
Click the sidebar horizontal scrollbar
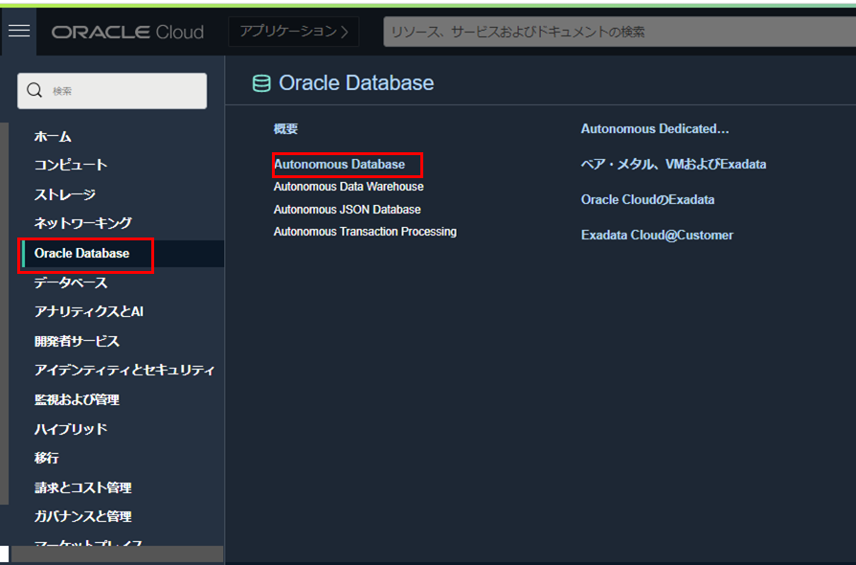[x=115, y=554]
